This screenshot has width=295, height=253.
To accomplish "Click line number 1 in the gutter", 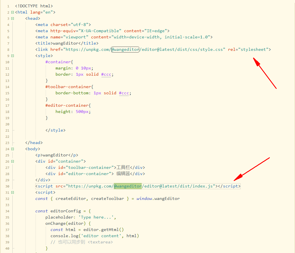I will tap(8, 6).
